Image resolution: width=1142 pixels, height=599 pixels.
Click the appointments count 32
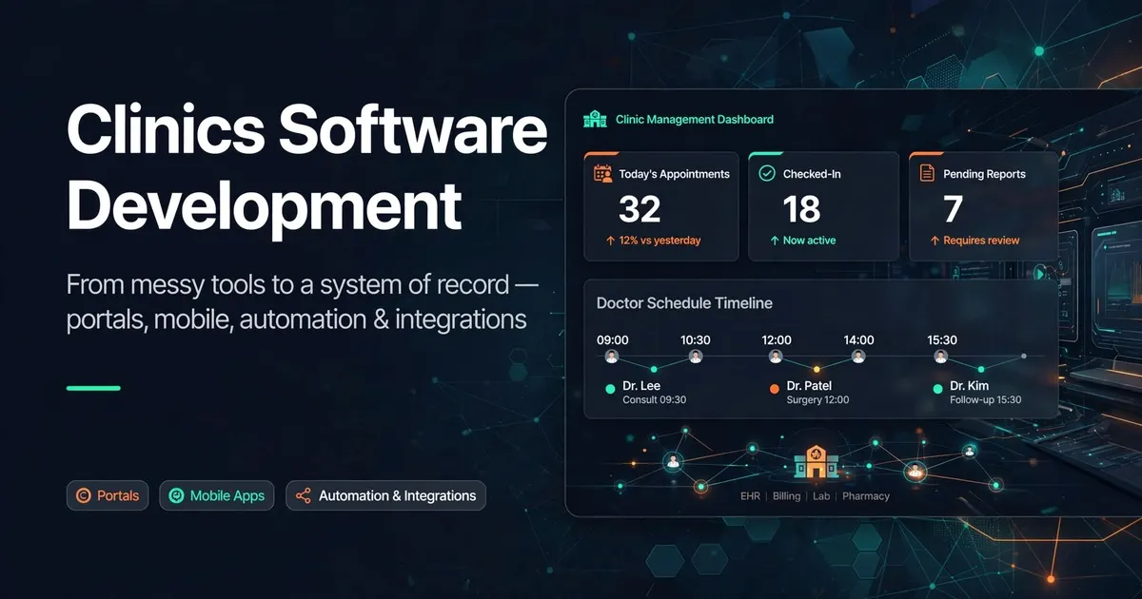tap(639, 208)
